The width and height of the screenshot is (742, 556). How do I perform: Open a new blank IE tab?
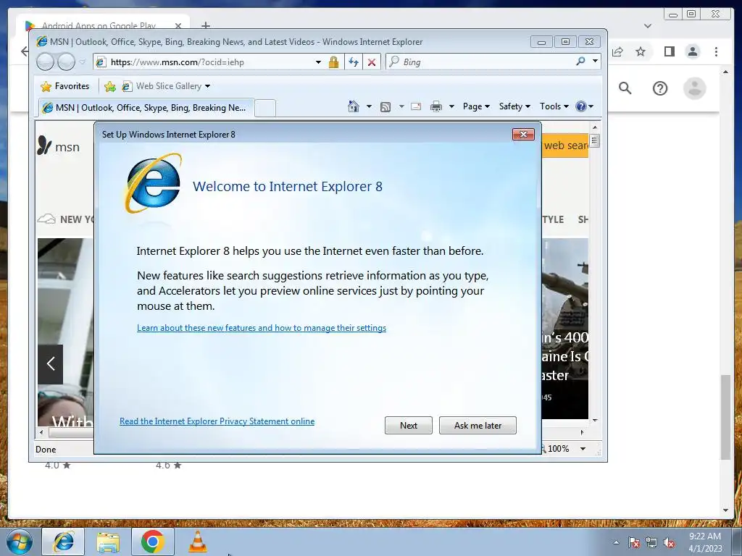(x=265, y=109)
